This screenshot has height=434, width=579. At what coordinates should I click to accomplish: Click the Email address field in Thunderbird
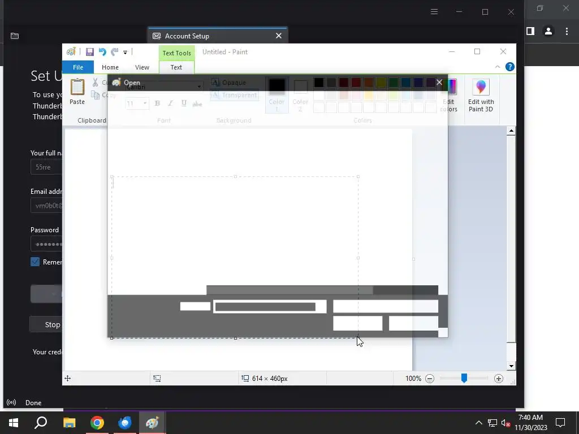46,206
